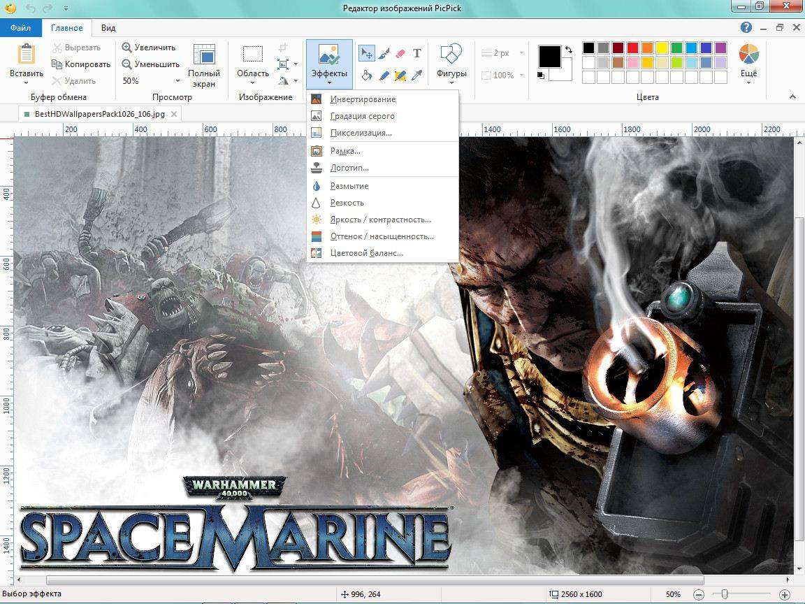Pick the purple color swatch
This screenshot has height=604, width=805.
point(721,48)
